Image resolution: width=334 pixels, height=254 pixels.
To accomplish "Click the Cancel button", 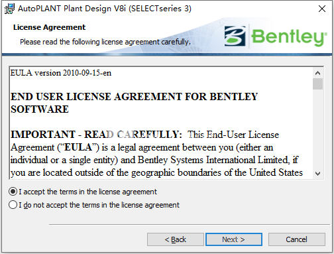I will coord(296,239).
